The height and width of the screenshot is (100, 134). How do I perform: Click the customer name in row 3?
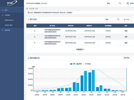tap(52, 43)
